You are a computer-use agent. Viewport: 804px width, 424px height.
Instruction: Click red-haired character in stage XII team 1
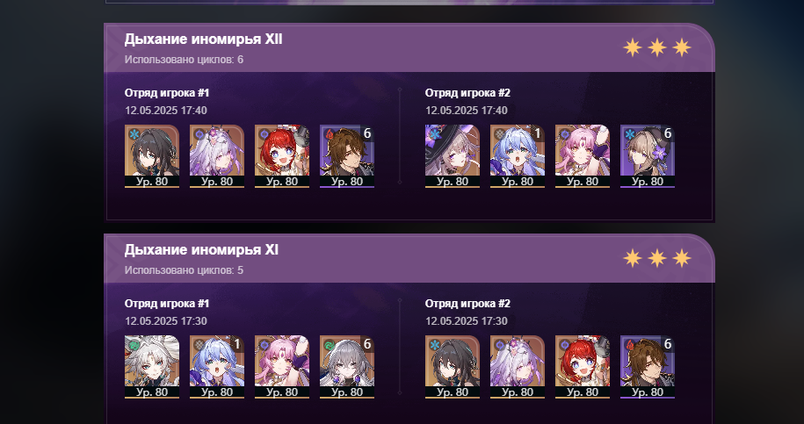coord(282,156)
